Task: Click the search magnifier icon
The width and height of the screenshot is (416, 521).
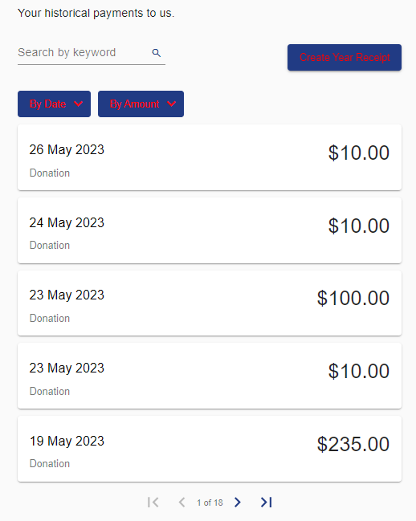Action: point(156,53)
